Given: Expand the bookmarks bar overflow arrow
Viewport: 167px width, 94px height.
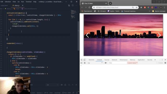Looking at the screenshot, I should point(149,11).
